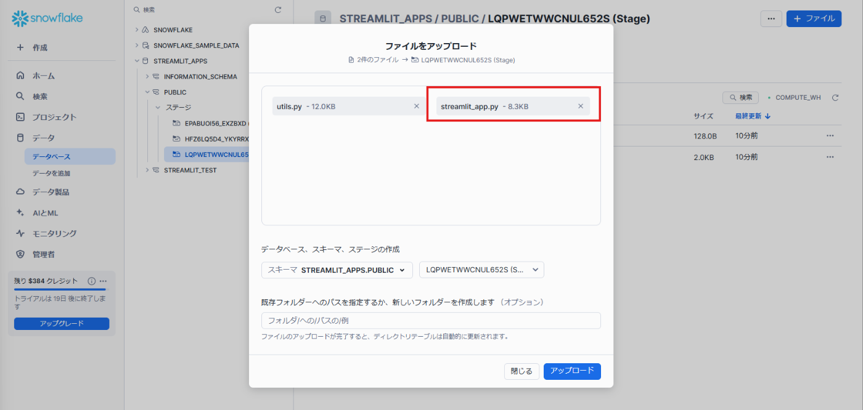Click the 検索 button above file table
The width and height of the screenshot is (863, 410).
click(740, 97)
